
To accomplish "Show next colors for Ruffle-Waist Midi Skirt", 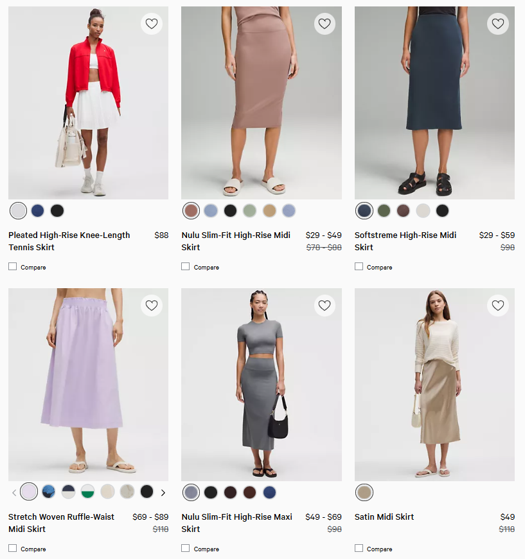I will [163, 493].
